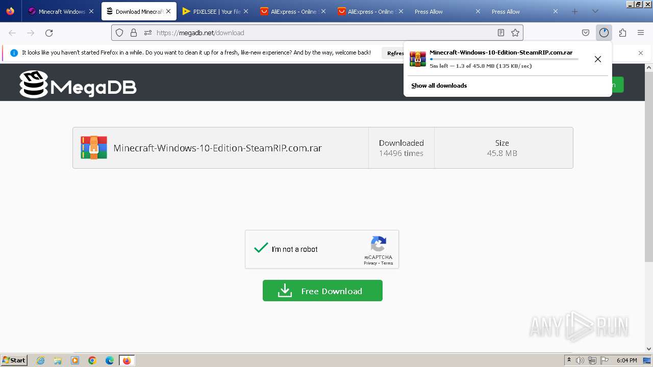Click the MegaDB logo

coord(78,84)
